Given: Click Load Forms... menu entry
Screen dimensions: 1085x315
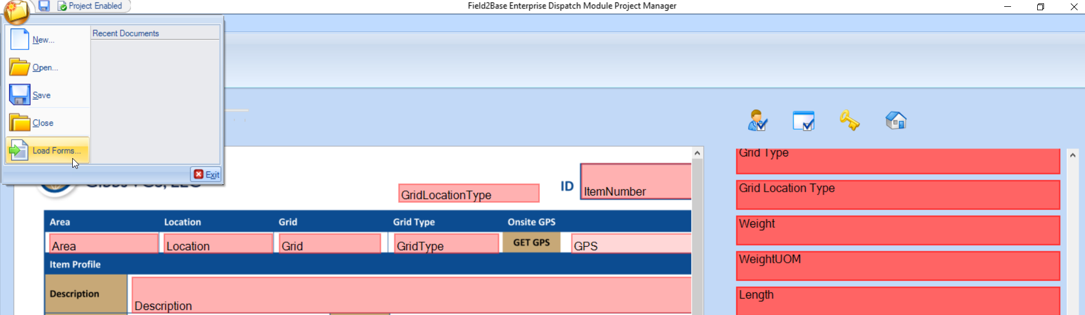Looking at the screenshot, I should pyautogui.click(x=48, y=151).
